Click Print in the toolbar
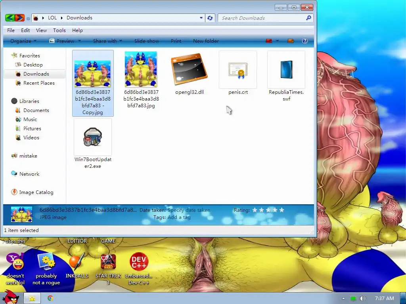This screenshot has width=406, height=304. click(176, 41)
